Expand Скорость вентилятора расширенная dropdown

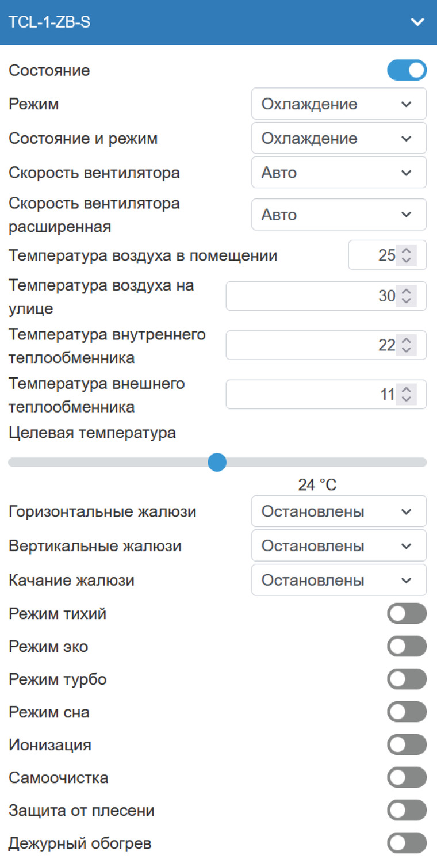[339, 215]
